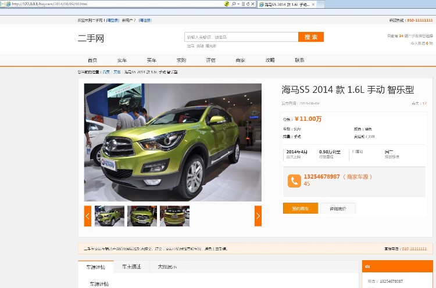Click the keyword search input field
Screen dimensions: 436x288
point(241,37)
